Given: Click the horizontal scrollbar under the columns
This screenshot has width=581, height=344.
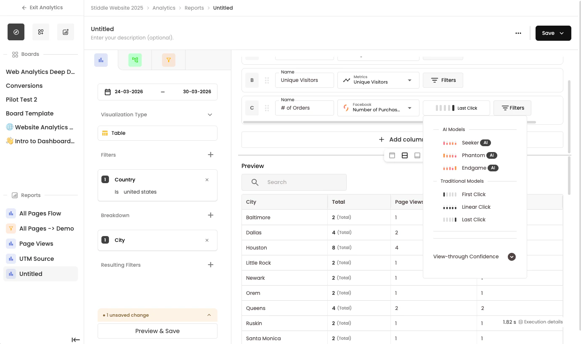Looking at the screenshot, I should click(x=390, y=122).
